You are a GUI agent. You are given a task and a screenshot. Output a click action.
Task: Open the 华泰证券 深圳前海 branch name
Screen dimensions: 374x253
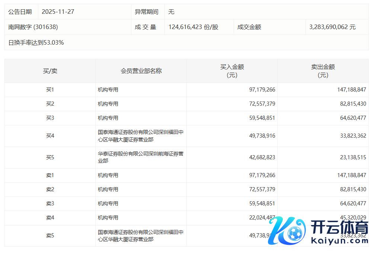point(140,157)
